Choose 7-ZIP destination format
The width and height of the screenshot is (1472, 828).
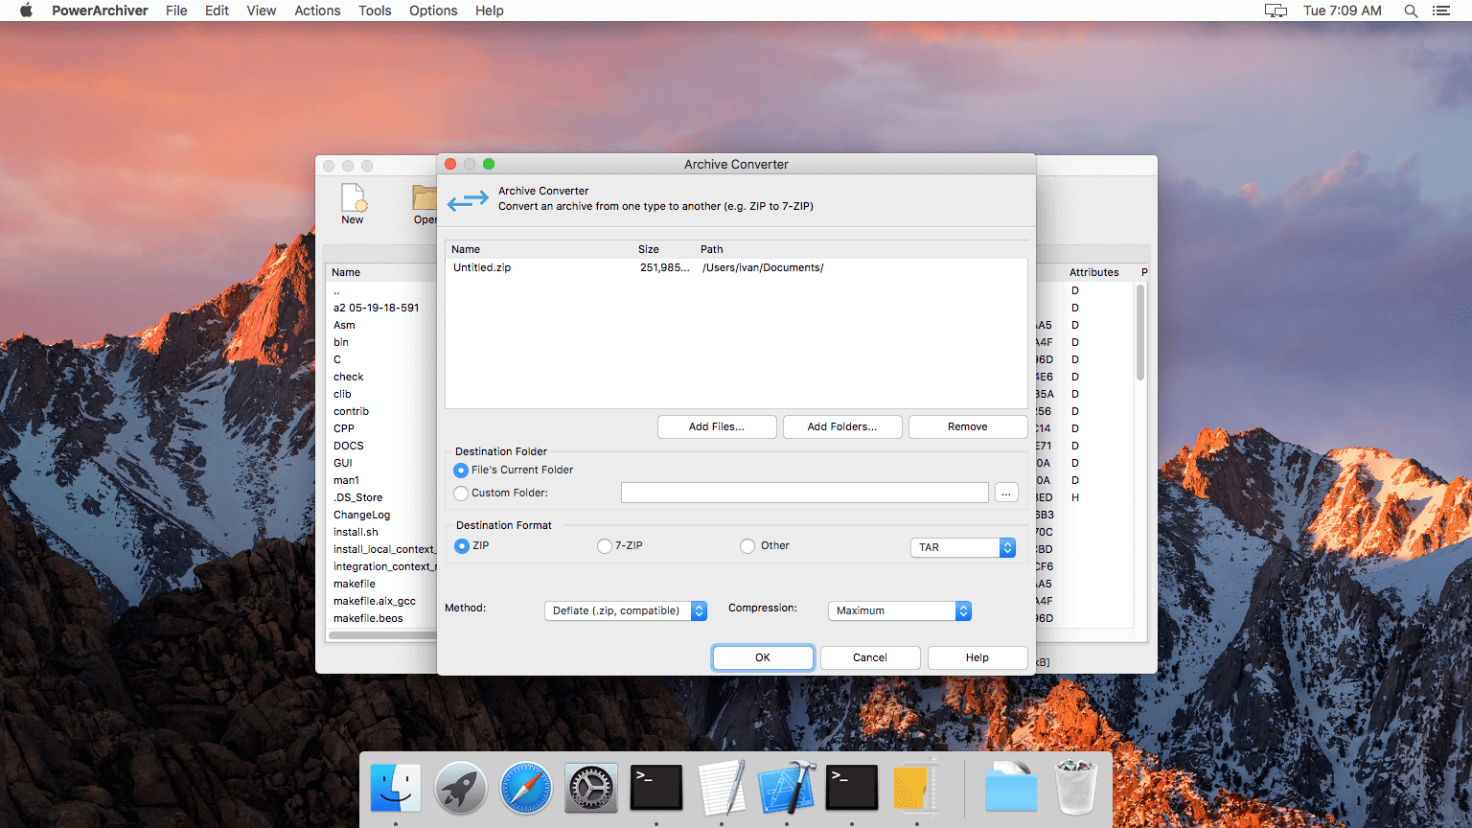605,546
